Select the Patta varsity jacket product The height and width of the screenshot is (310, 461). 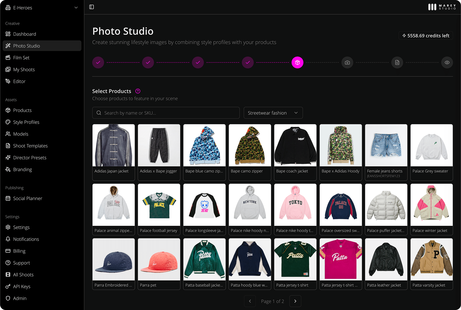pos(431,263)
